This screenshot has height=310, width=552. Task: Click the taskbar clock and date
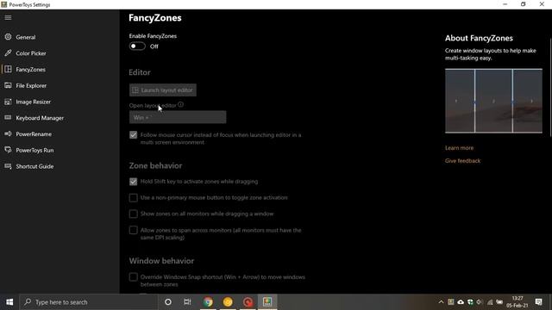(x=517, y=302)
